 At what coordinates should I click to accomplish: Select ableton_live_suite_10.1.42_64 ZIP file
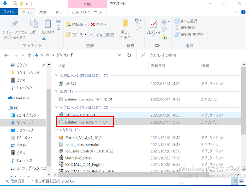click(149, 99)
